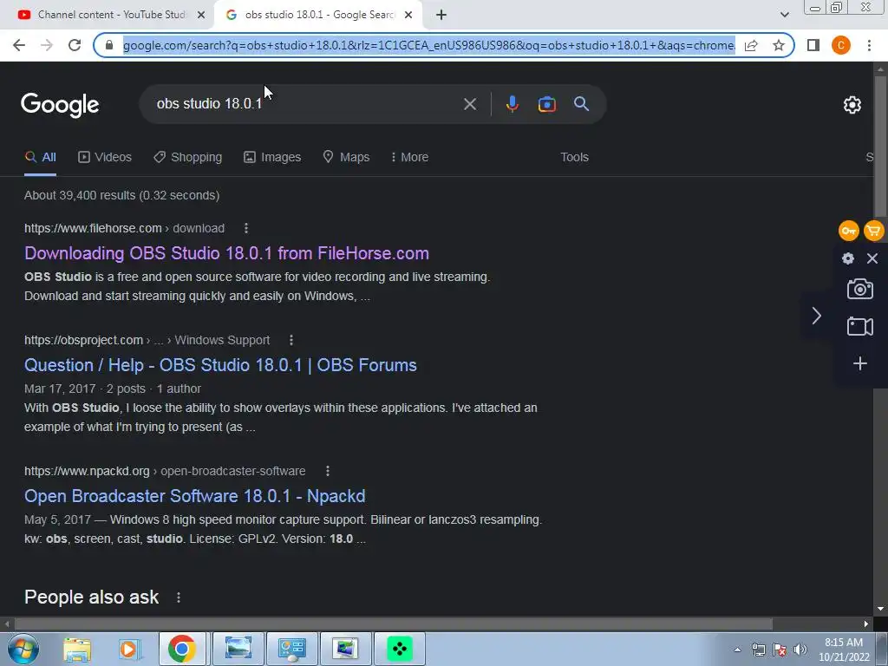
Task: Open Google quick settings gear
Action: click(852, 105)
